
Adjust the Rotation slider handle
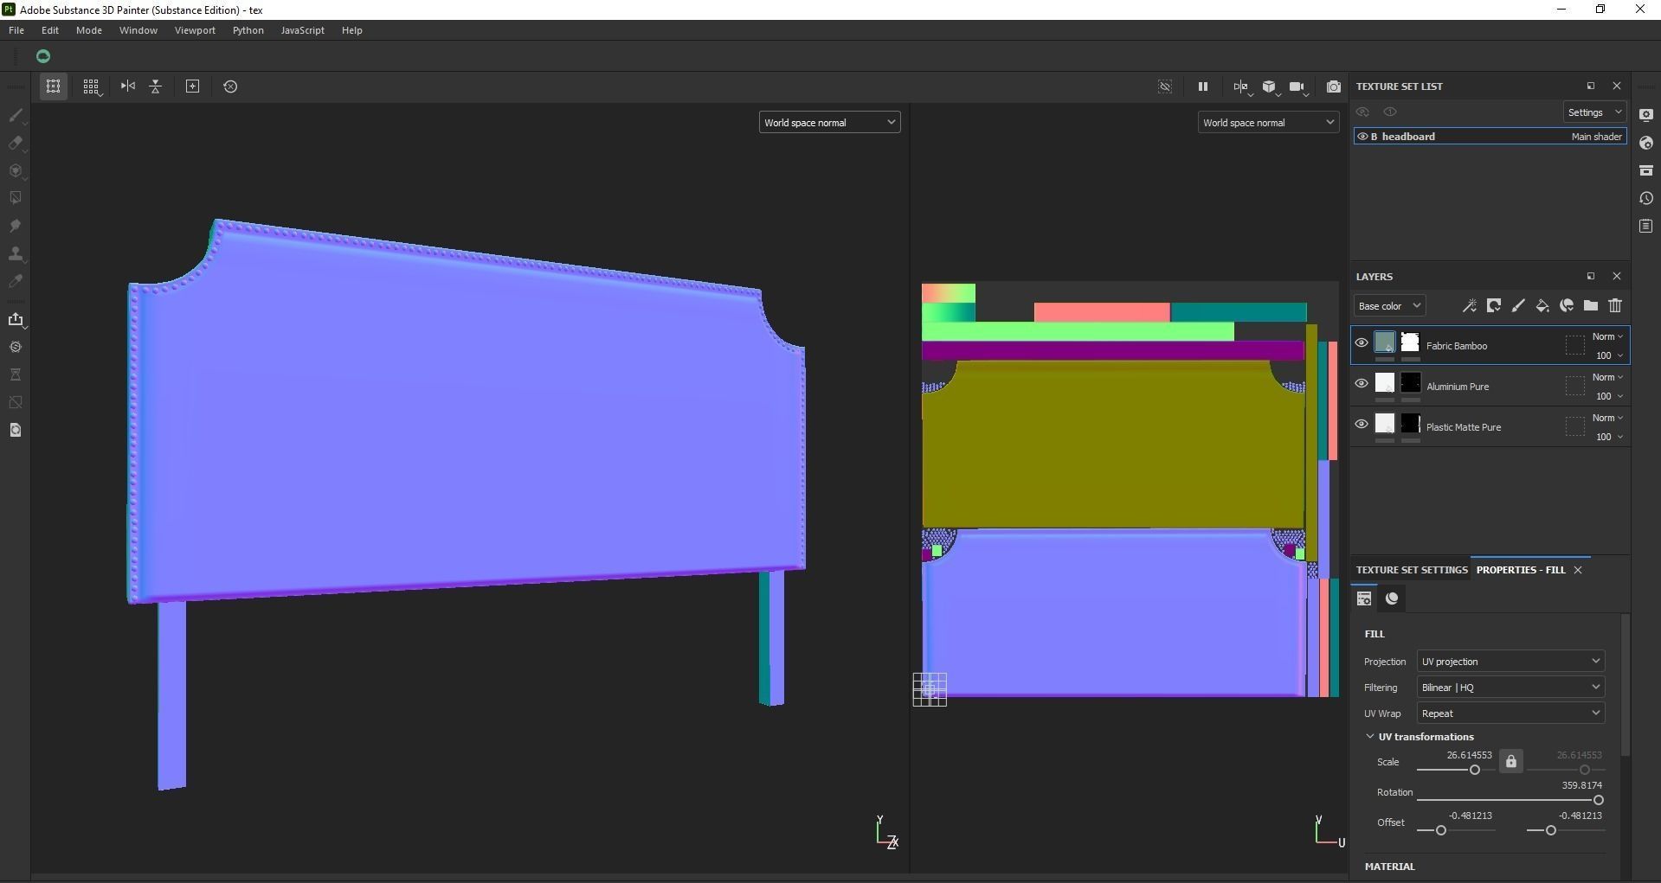pyautogui.click(x=1599, y=800)
